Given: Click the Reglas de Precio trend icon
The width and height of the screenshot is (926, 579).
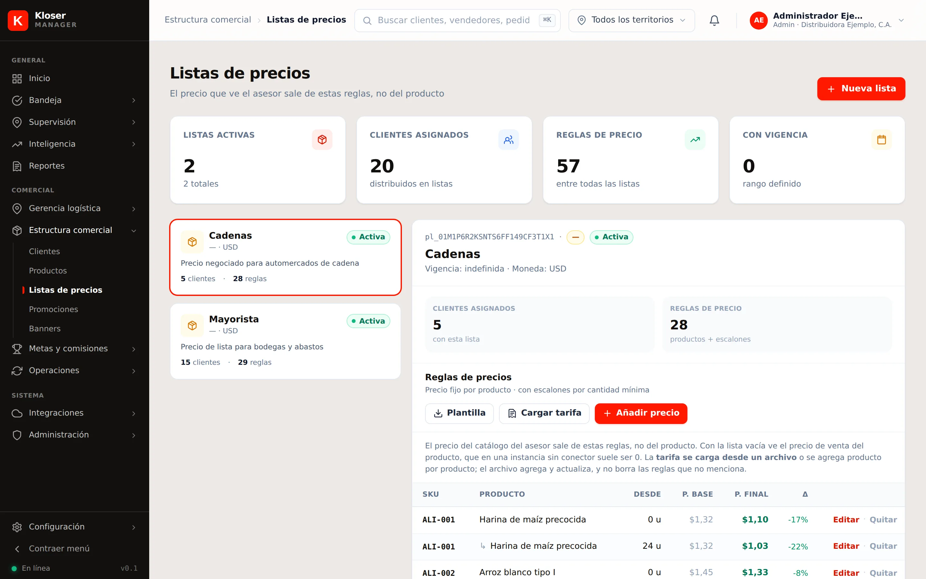Looking at the screenshot, I should click(x=695, y=139).
